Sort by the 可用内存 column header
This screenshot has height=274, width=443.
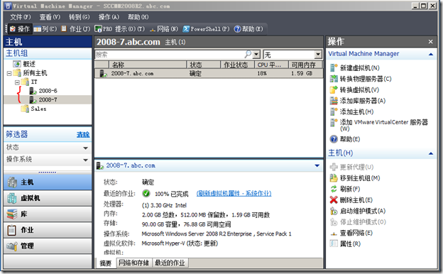point(305,65)
